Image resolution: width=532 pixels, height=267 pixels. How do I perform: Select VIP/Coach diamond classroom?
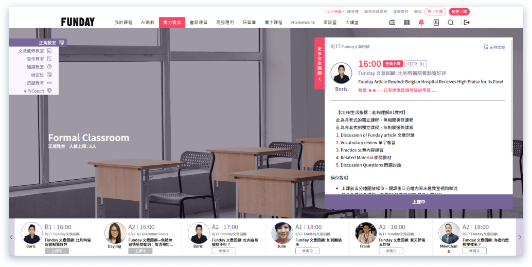37,91
